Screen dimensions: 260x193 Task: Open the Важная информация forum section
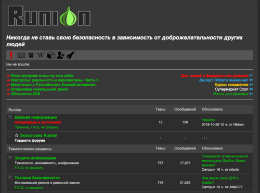(36, 117)
